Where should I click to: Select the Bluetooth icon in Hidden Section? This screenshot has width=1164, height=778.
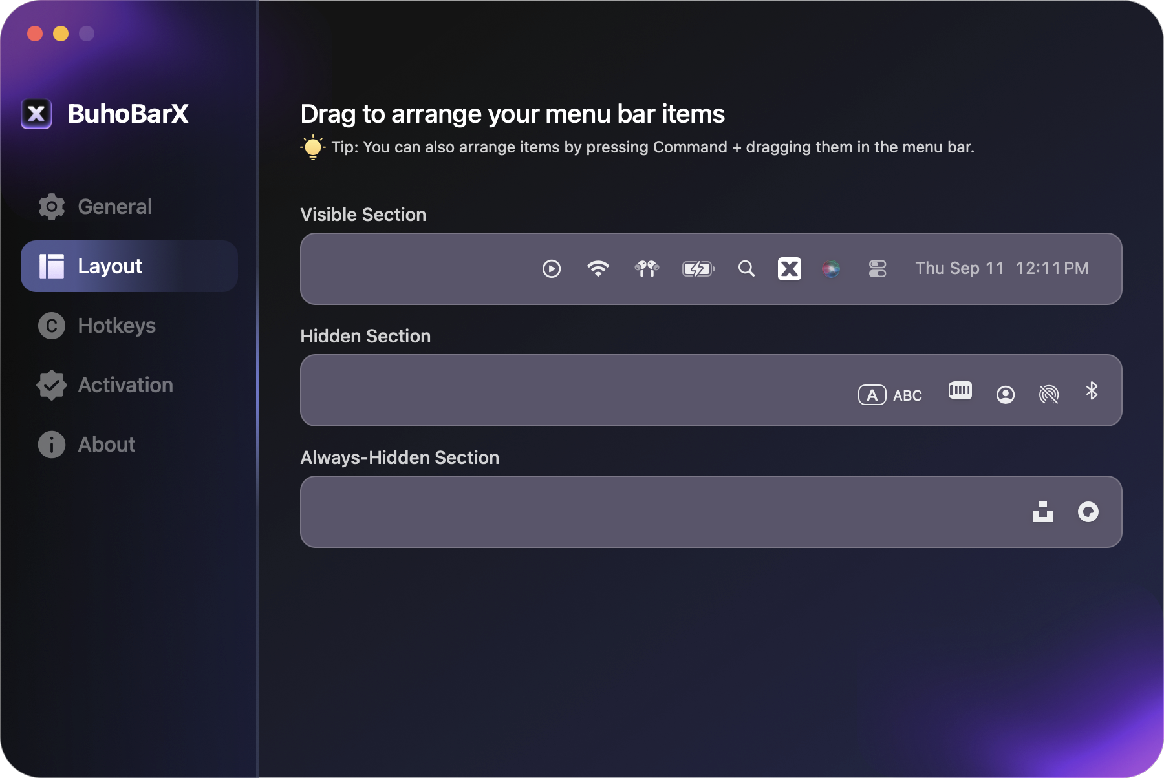pos(1092,391)
